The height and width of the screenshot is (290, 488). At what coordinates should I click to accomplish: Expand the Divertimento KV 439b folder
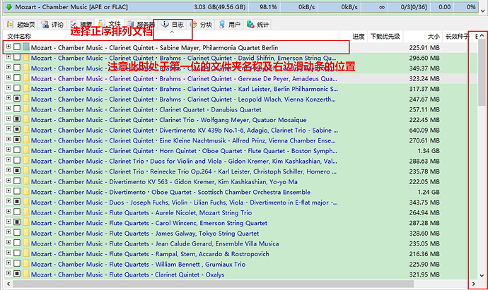pos(8,129)
